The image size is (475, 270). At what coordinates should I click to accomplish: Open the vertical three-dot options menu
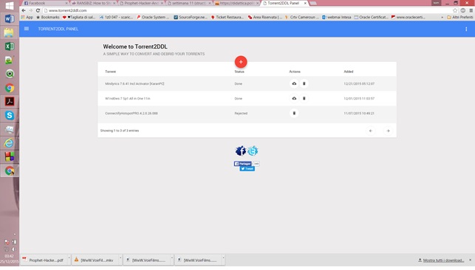tap(466, 29)
